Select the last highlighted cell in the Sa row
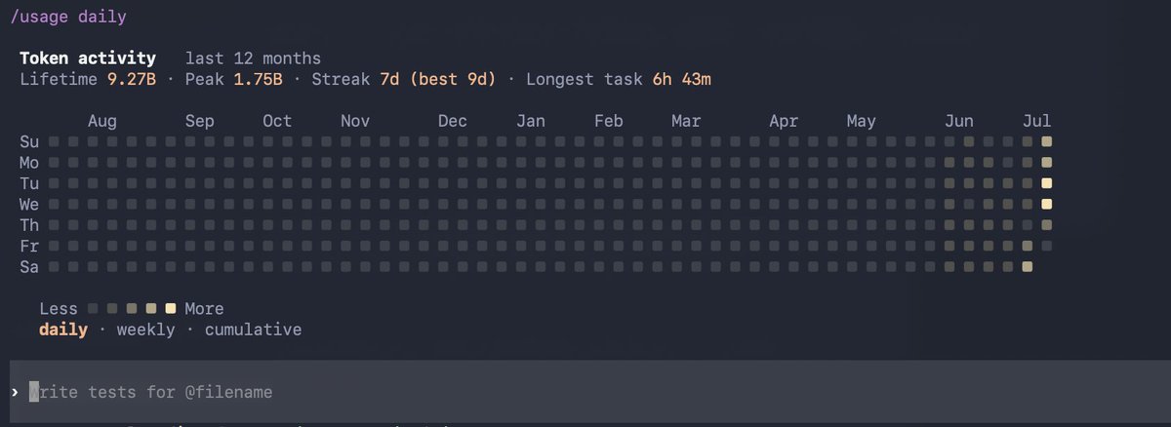Viewport: 1171px width, 427px height. coord(1028,266)
